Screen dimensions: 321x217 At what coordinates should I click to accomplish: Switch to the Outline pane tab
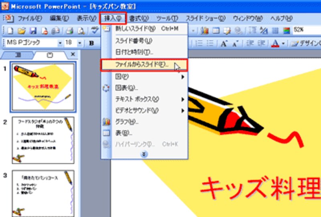coord(18,55)
